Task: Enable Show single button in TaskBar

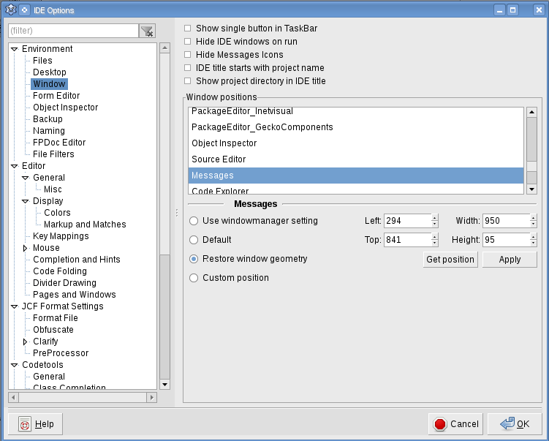Action: pyautogui.click(x=188, y=29)
